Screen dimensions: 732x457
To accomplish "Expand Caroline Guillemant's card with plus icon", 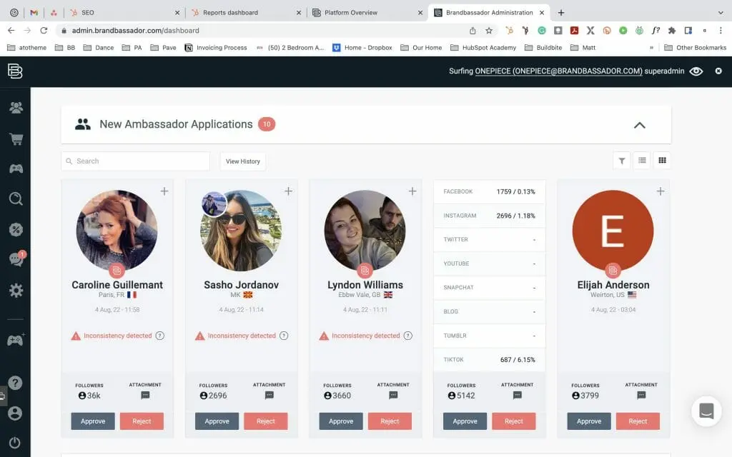I will (164, 191).
